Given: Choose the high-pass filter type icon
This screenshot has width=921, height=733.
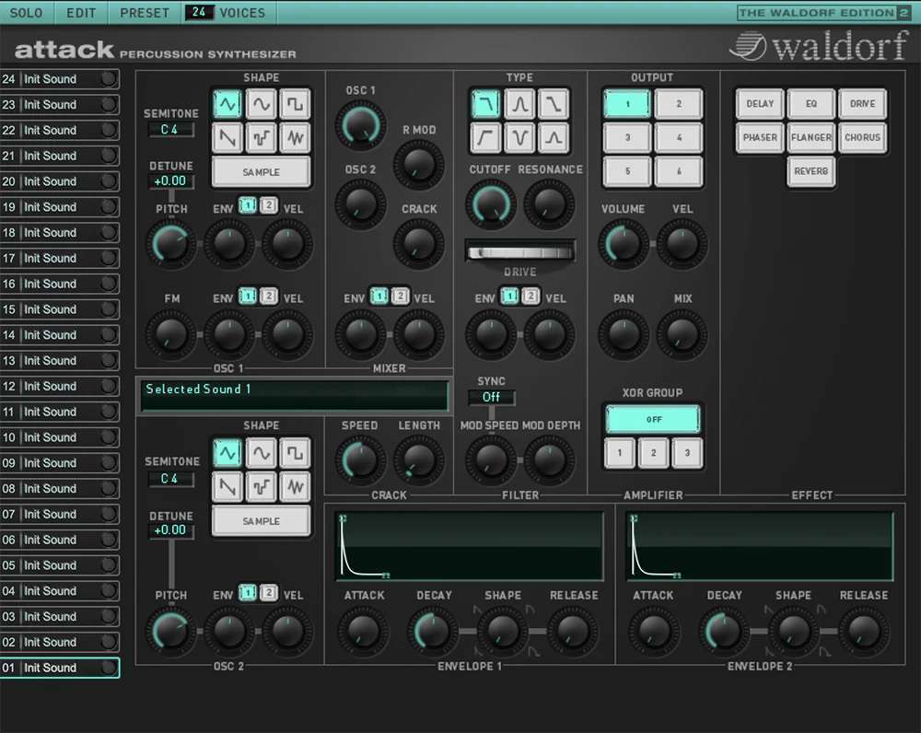Looking at the screenshot, I should click(x=486, y=138).
